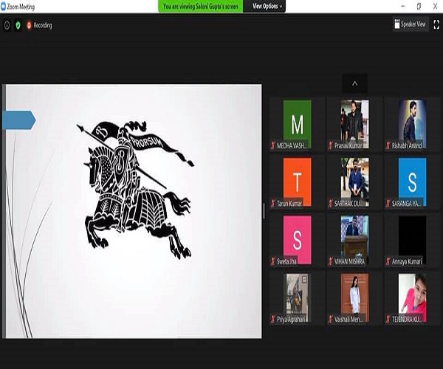Viewport: 443px width, 369px height.
Task: Click muted mic icon beside MEDHA VASH
Action: point(273,146)
